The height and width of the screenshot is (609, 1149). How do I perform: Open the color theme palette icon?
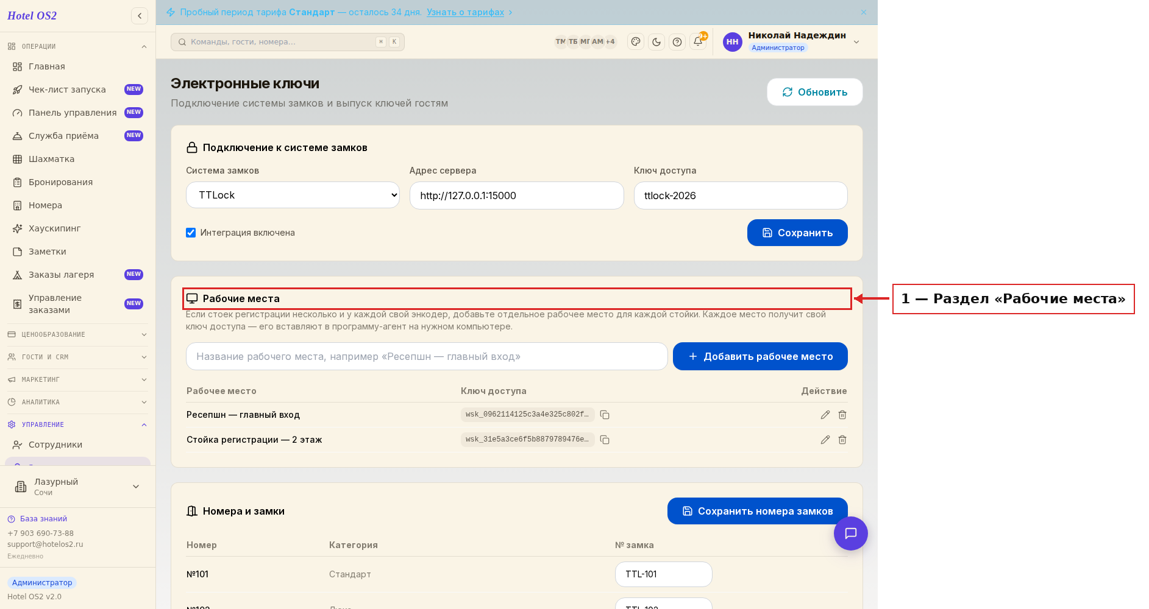point(636,42)
